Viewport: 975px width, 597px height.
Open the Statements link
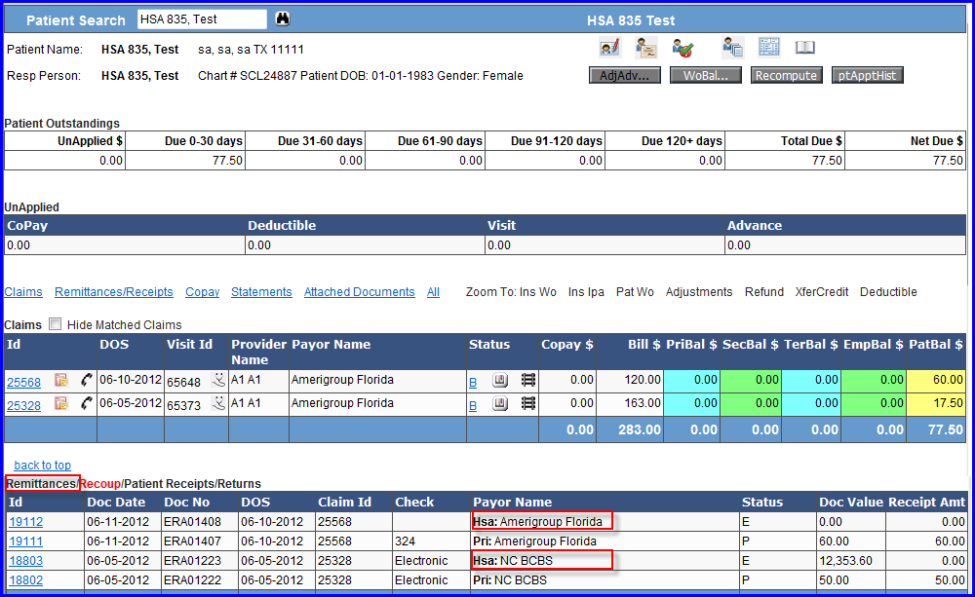coord(261,292)
